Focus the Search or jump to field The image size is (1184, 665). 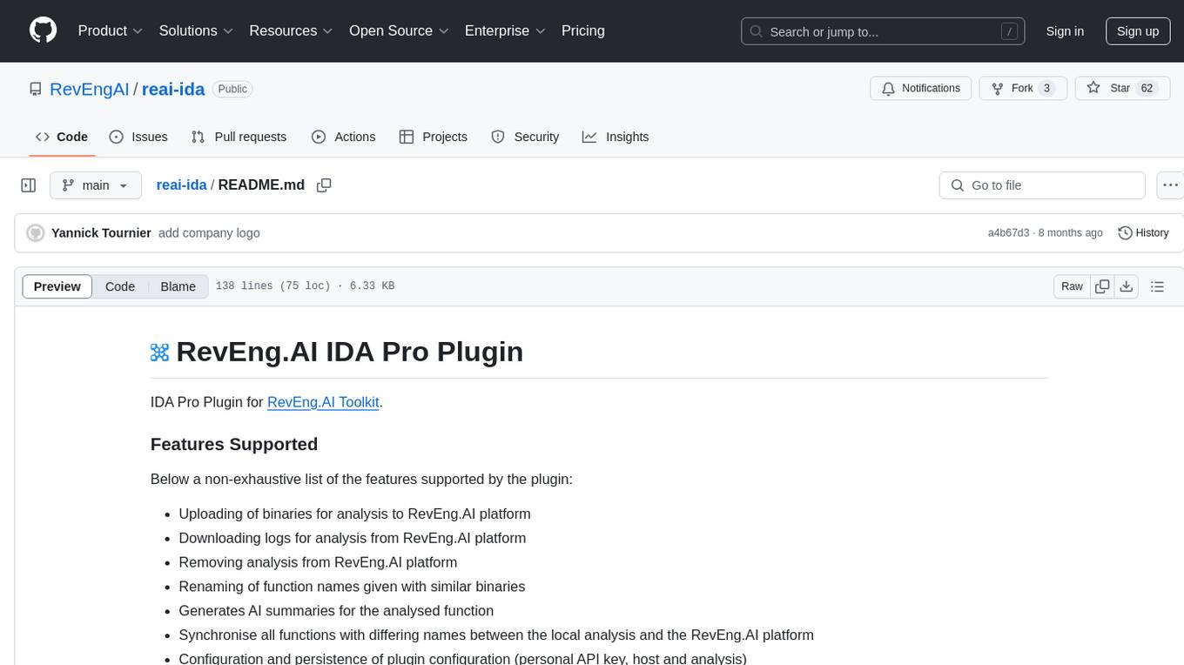pyautogui.click(x=883, y=31)
